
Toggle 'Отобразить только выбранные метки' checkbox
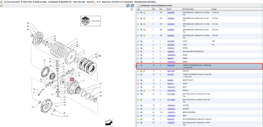(139, 6)
